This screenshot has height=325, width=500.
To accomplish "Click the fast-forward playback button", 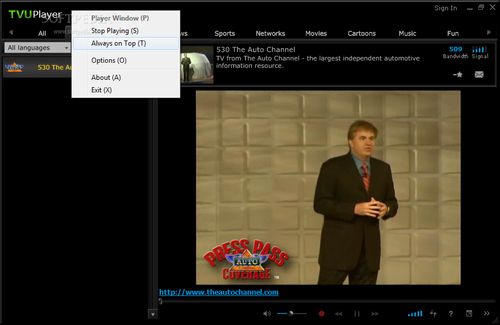I will coord(375,314).
